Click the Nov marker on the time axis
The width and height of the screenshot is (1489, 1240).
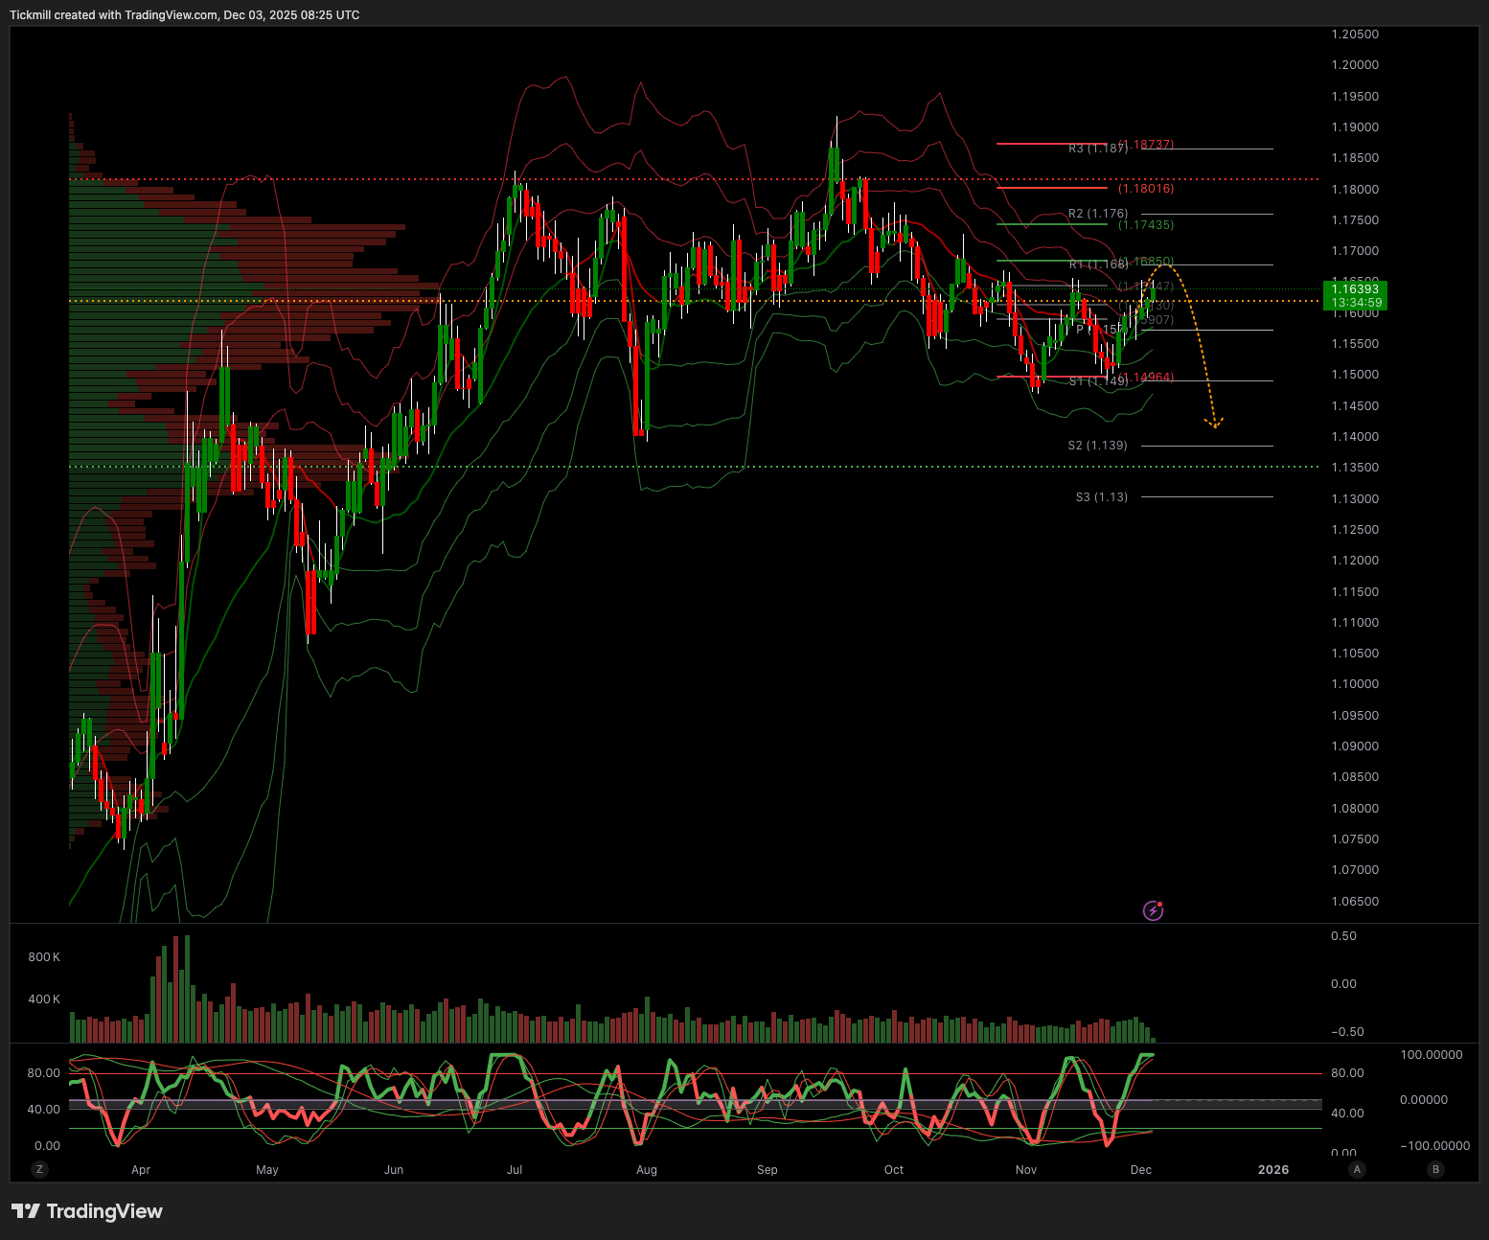click(x=1026, y=1169)
